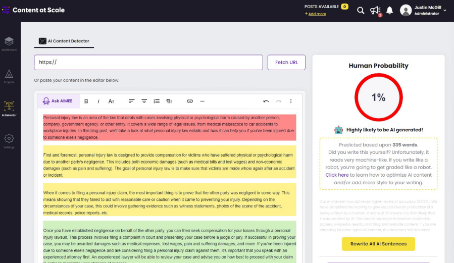Go to Dashboard in the sidebar
This screenshot has height=263, width=454.
coord(9,44)
